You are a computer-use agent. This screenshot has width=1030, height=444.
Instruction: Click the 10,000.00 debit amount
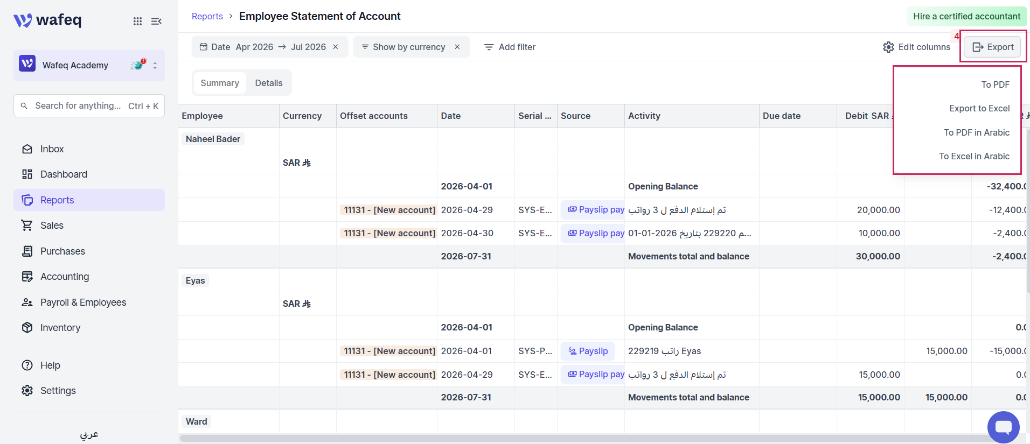pyautogui.click(x=879, y=233)
